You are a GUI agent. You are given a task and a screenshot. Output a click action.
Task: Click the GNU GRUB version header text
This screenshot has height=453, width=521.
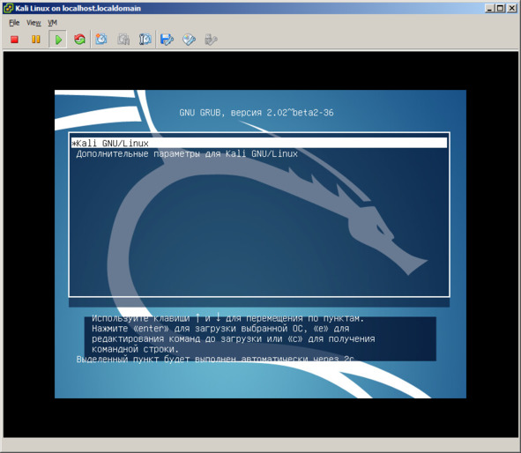[x=257, y=113]
